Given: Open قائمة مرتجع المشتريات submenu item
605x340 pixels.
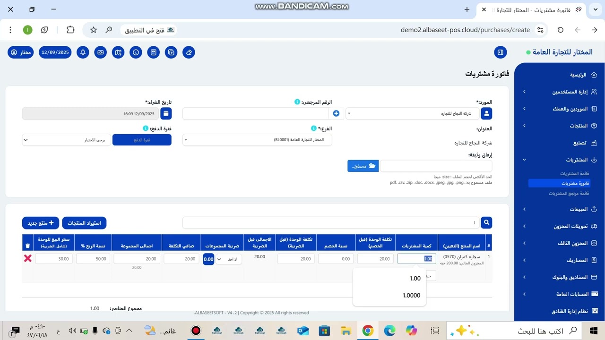Looking at the screenshot, I should [569, 194].
